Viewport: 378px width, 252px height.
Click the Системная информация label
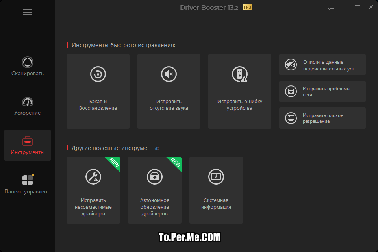(216, 204)
